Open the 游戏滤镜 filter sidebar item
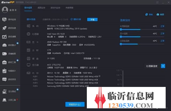Image resolution: width=171 pixels, height=111 pixels. [x=9, y=37]
